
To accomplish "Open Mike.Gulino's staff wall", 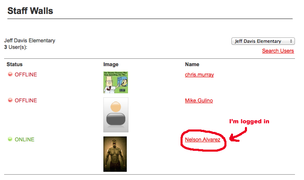I will 199,100.
